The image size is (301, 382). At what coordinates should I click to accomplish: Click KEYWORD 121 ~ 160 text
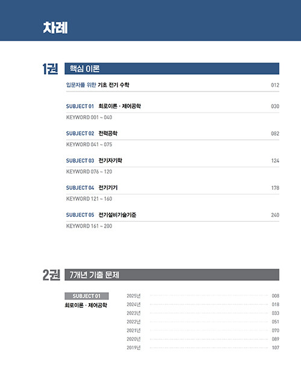89,199
